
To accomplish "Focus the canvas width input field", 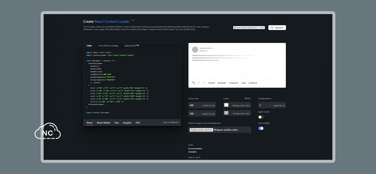I will (202, 105).
